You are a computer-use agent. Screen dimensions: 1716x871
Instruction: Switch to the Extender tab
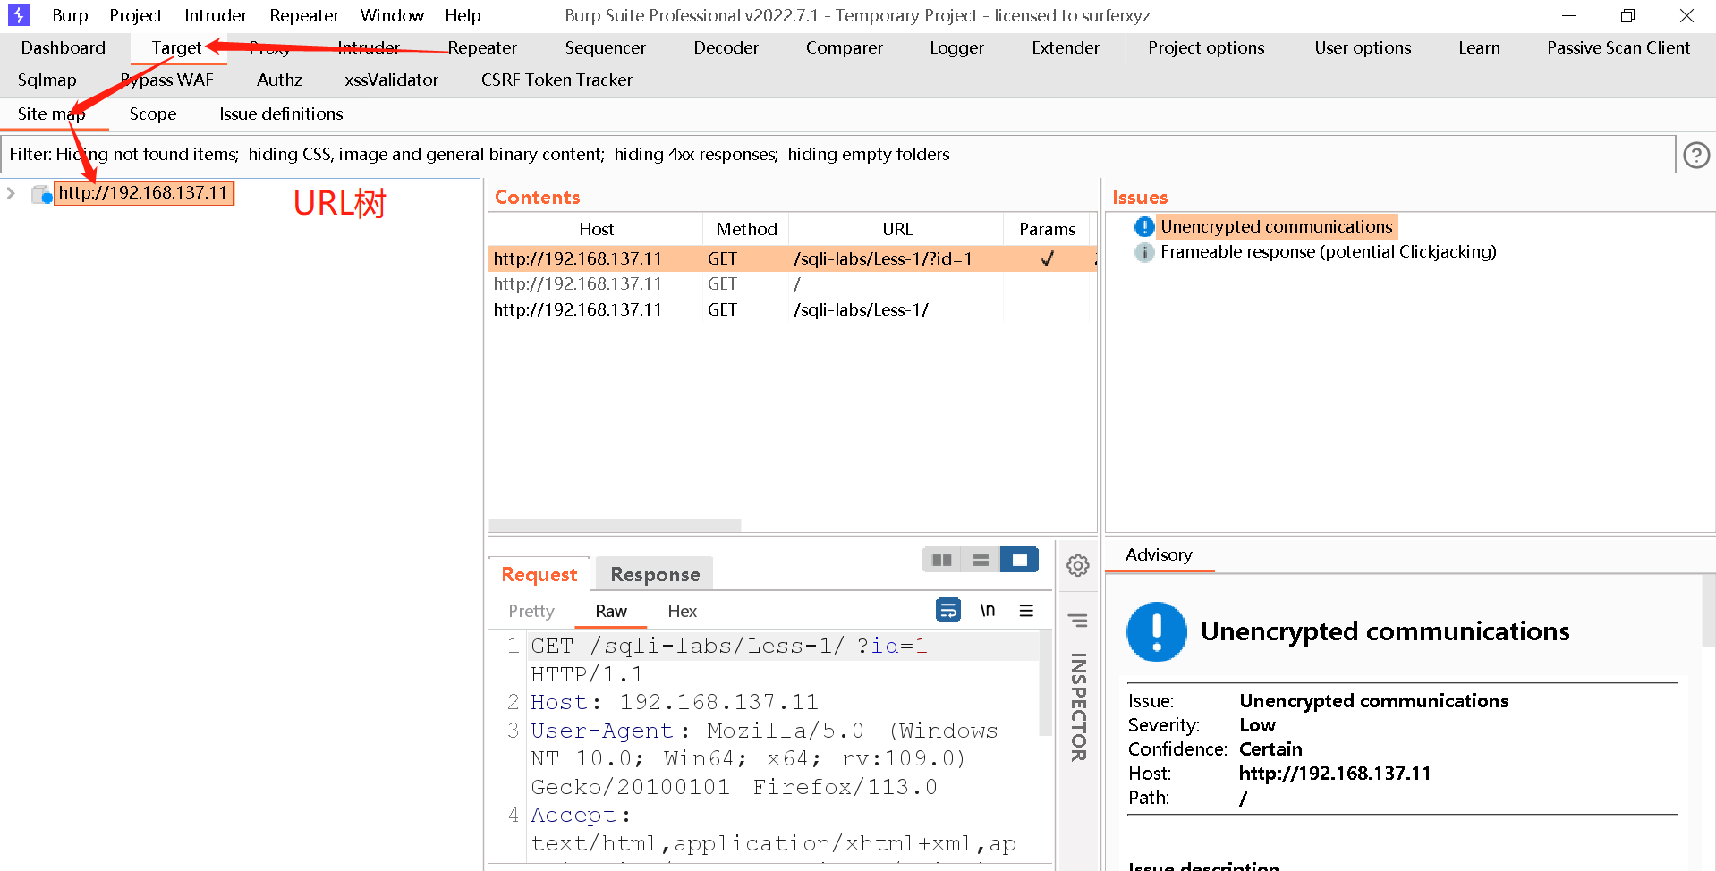coord(1065,47)
